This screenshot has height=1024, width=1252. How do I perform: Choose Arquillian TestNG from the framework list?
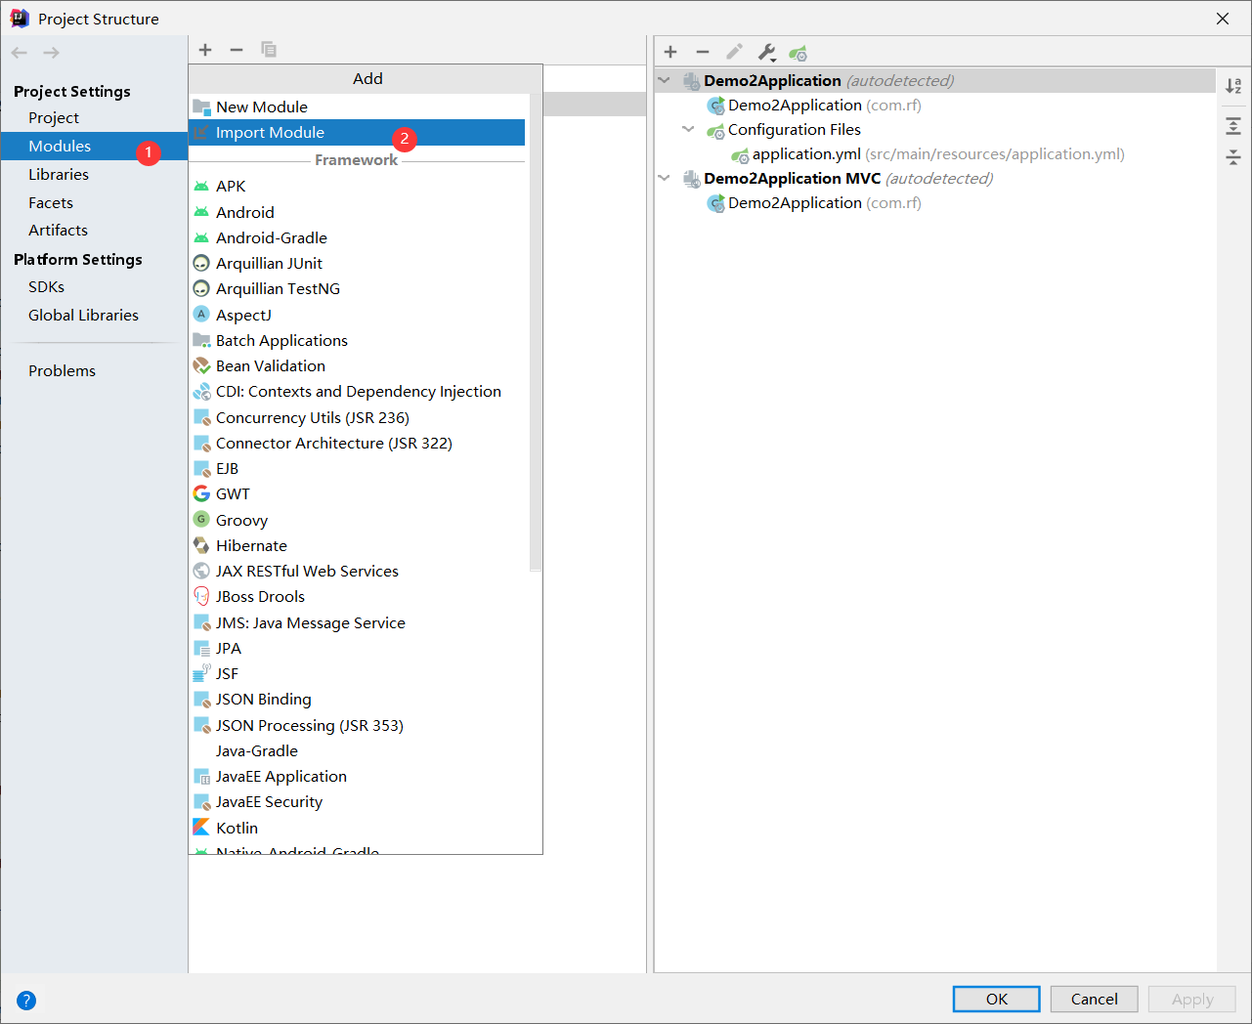click(x=359, y=288)
